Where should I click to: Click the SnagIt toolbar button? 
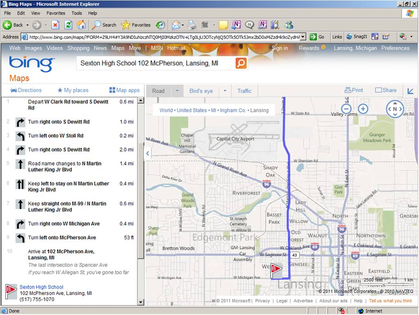pos(357,37)
